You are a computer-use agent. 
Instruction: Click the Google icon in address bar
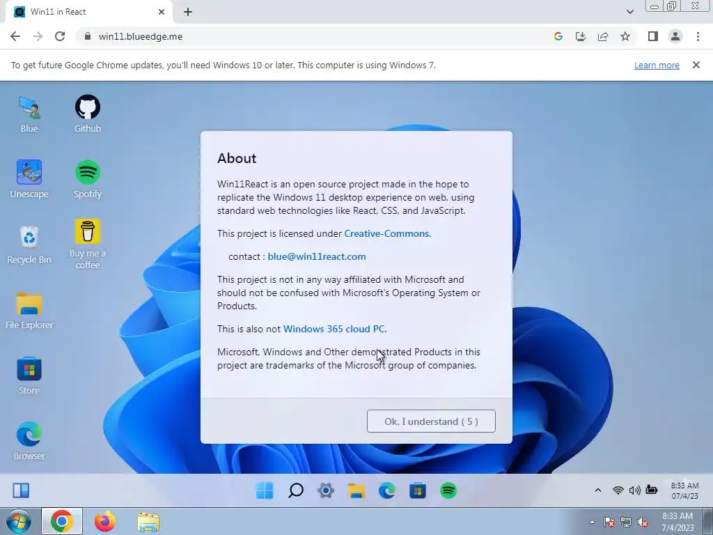pyautogui.click(x=558, y=36)
